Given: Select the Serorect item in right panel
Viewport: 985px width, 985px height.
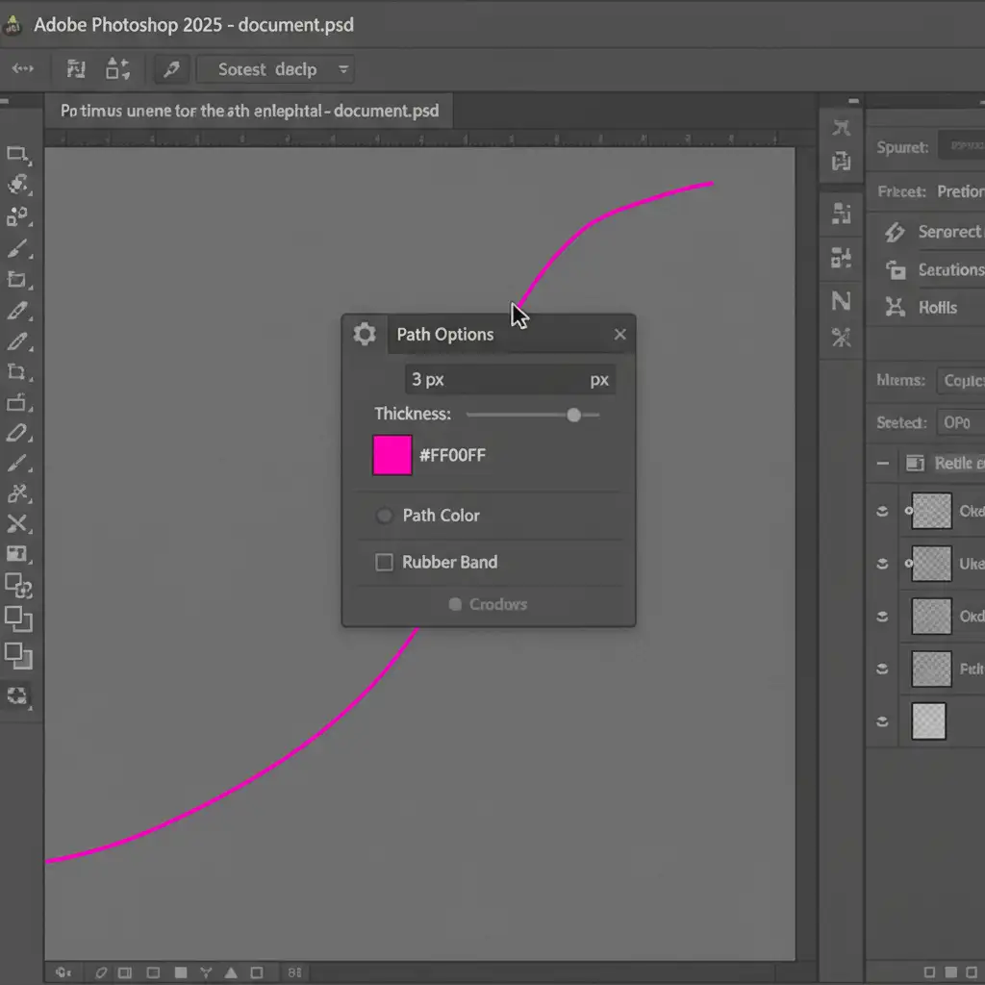Looking at the screenshot, I should pyautogui.click(x=933, y=232).
